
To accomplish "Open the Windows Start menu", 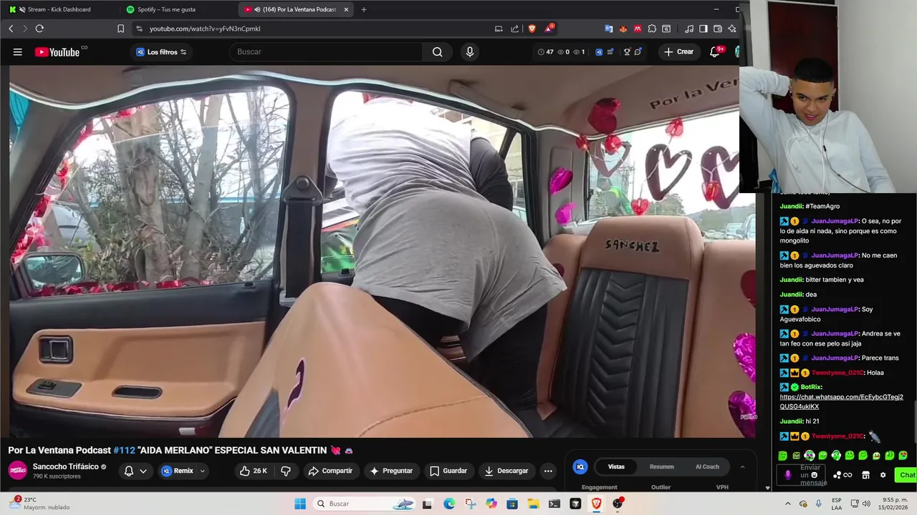I will click(x=300, y=504).
